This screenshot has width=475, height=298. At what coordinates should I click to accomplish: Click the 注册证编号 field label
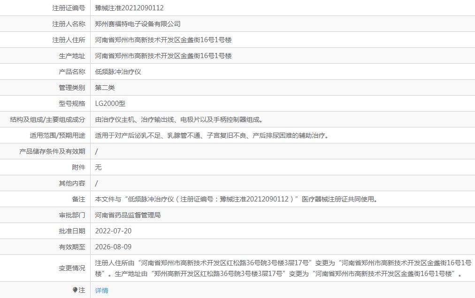click(x=69, y=8)
